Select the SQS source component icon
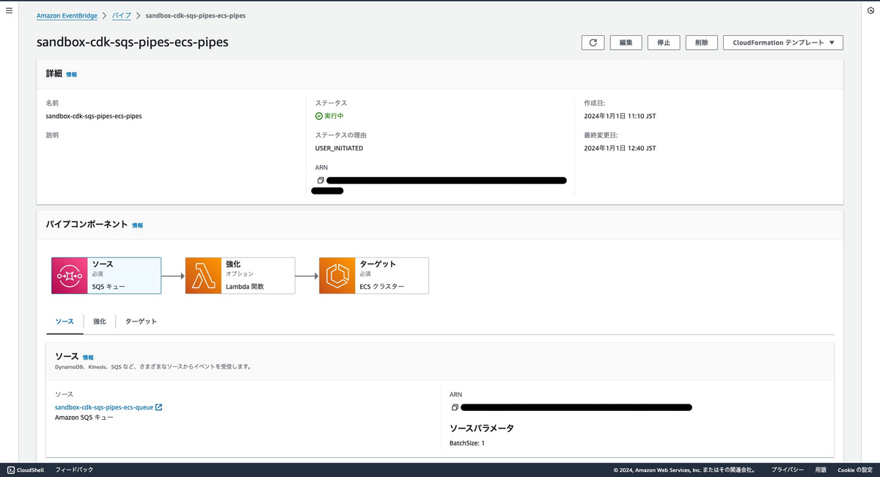The height and width of the screenshot is (477, 880). 70,275
